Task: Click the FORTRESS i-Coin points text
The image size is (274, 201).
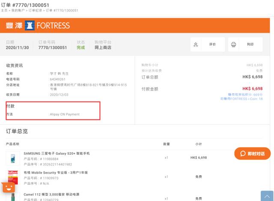Action: 241,99
